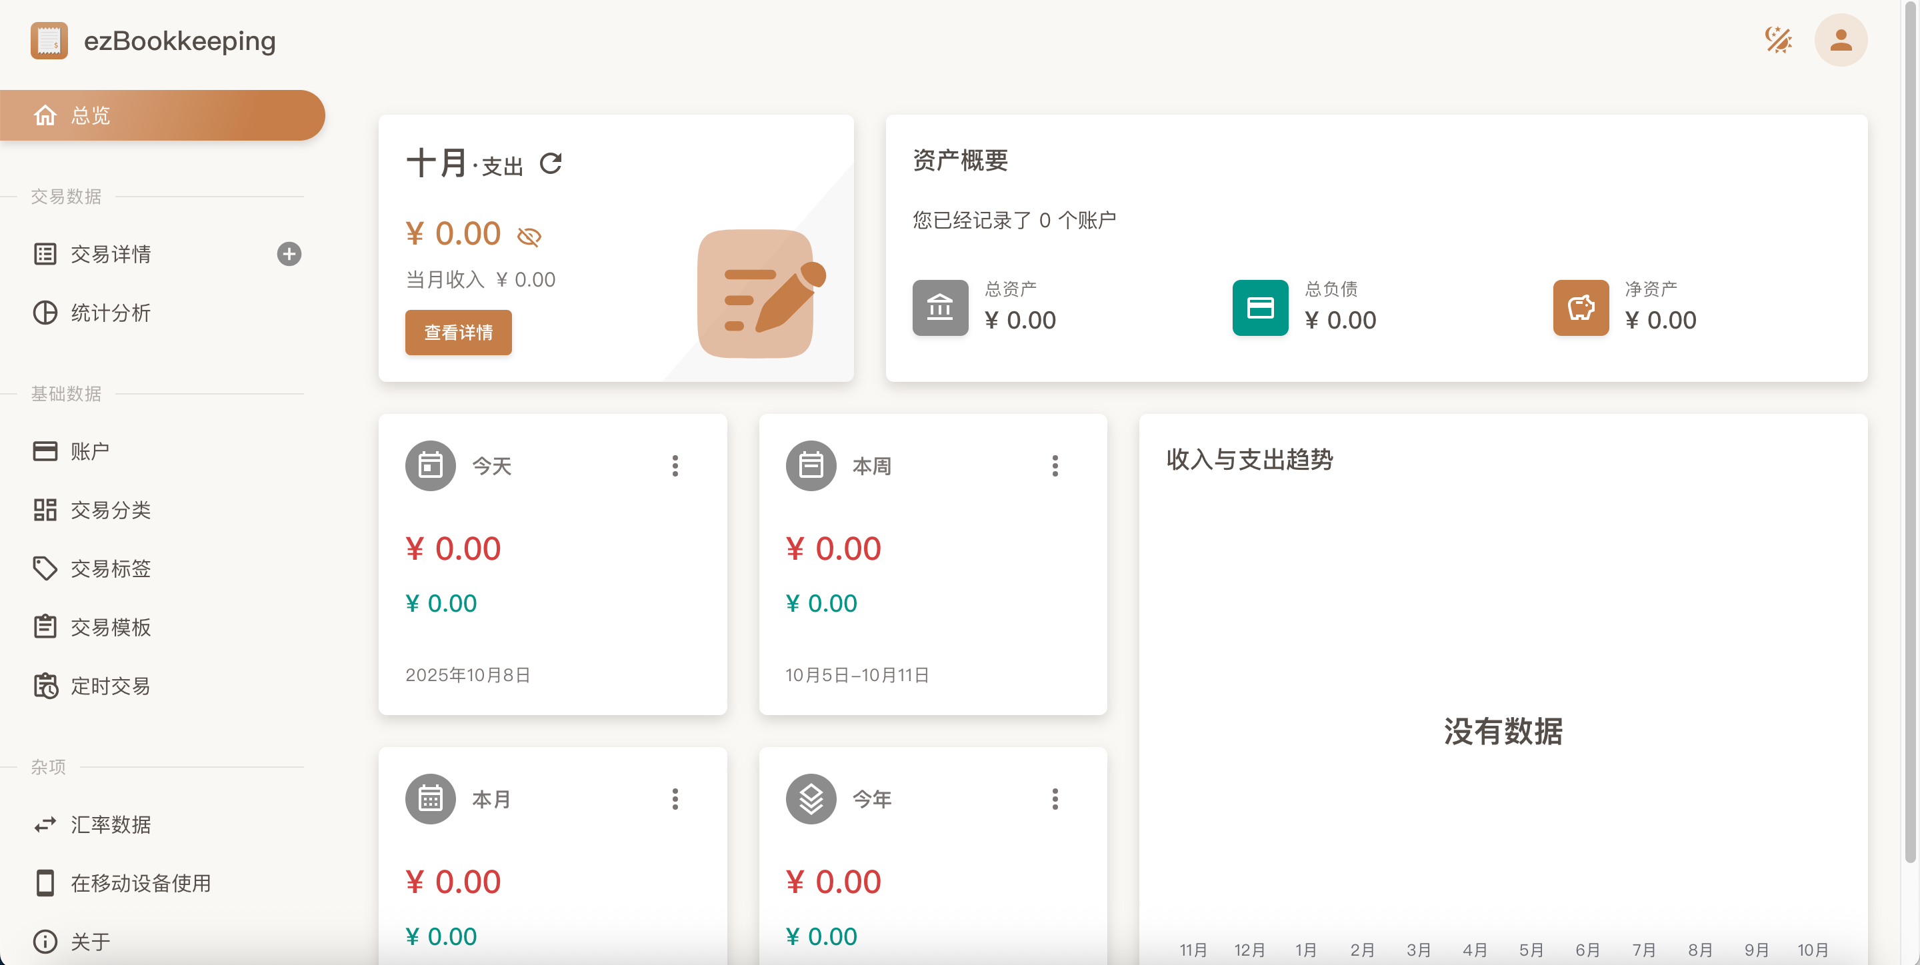The image size is (1920, 965).
Task: Open the 汇率数据 sidebar link
Action: point(110,824)
